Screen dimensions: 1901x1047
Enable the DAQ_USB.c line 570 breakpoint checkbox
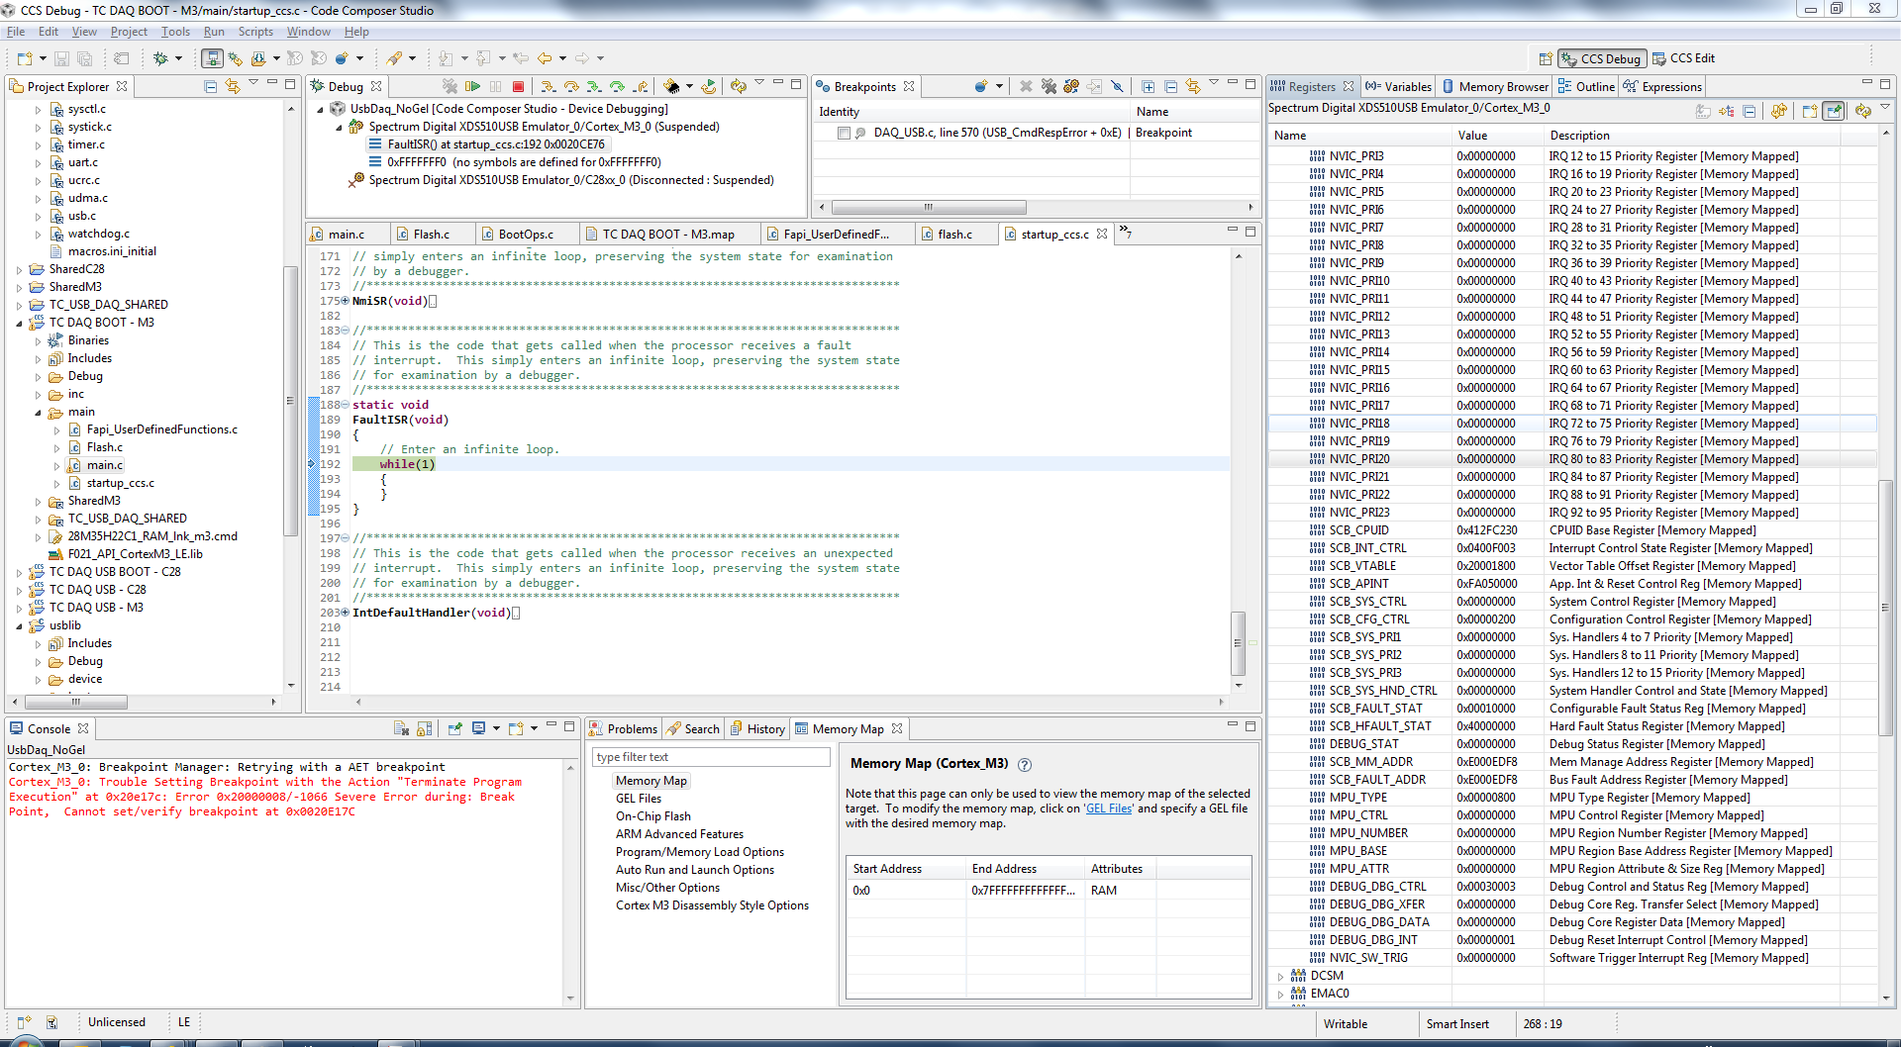tap(844, 133)
